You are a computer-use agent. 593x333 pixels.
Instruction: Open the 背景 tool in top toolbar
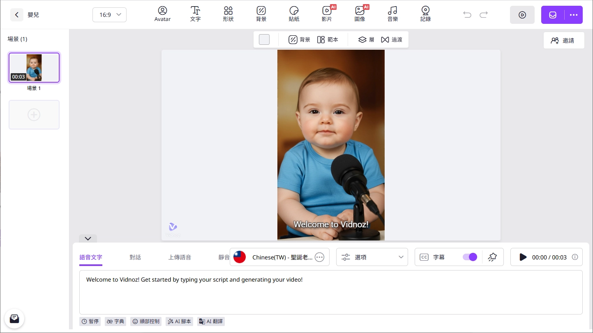[261, 14]
